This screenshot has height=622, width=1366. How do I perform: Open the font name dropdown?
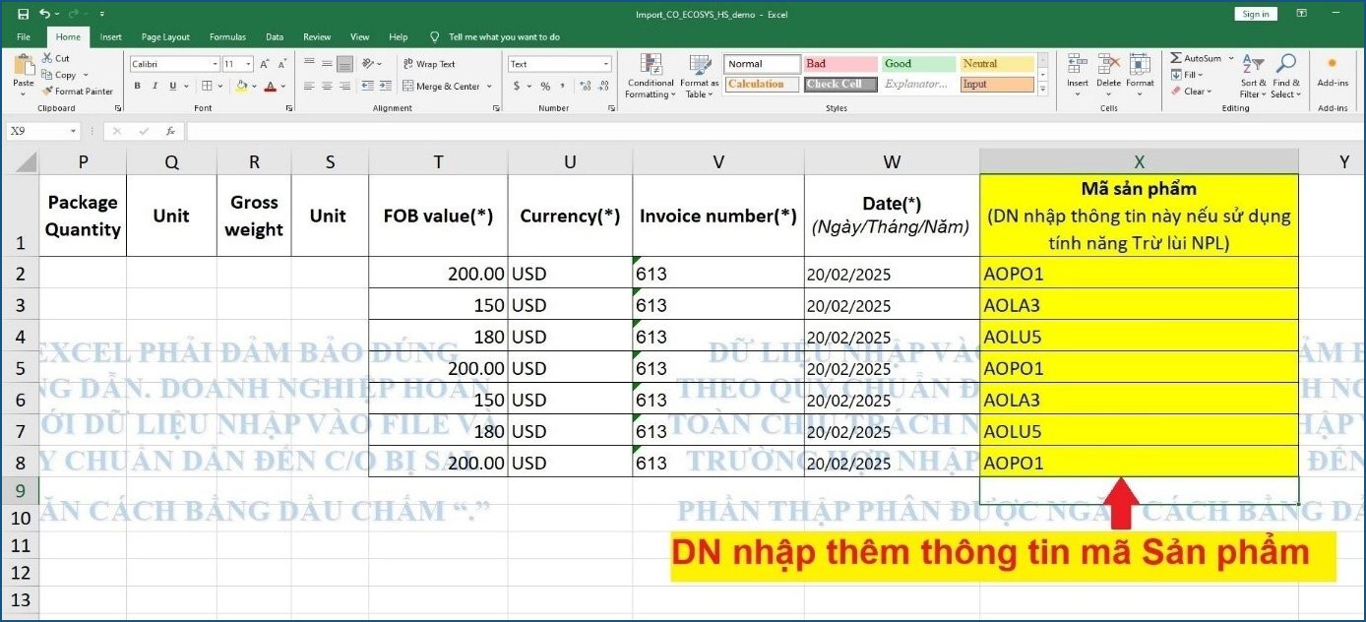(x=216, y=64)
